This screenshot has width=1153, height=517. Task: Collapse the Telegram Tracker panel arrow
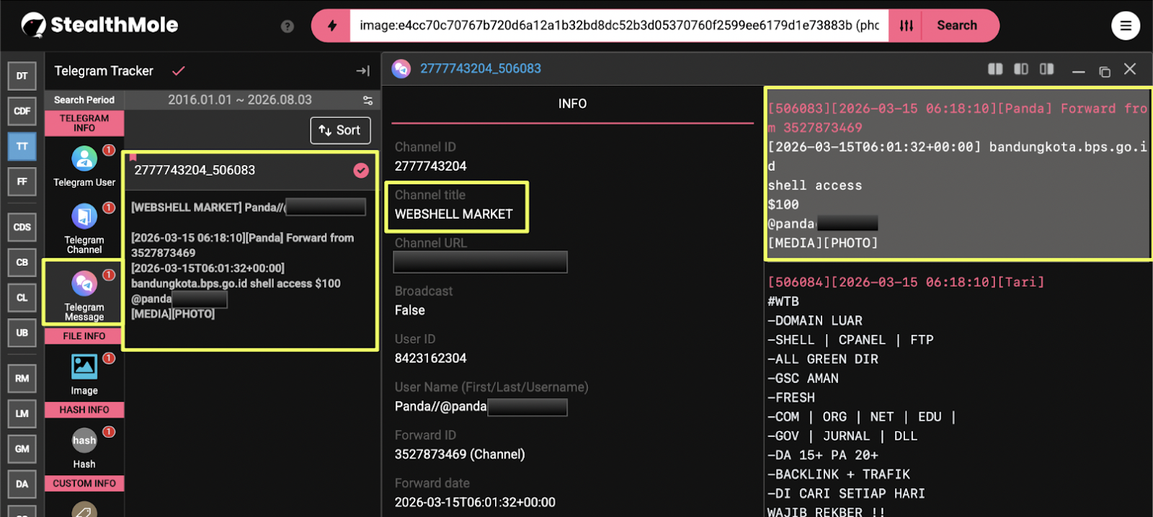click(362, 71)
